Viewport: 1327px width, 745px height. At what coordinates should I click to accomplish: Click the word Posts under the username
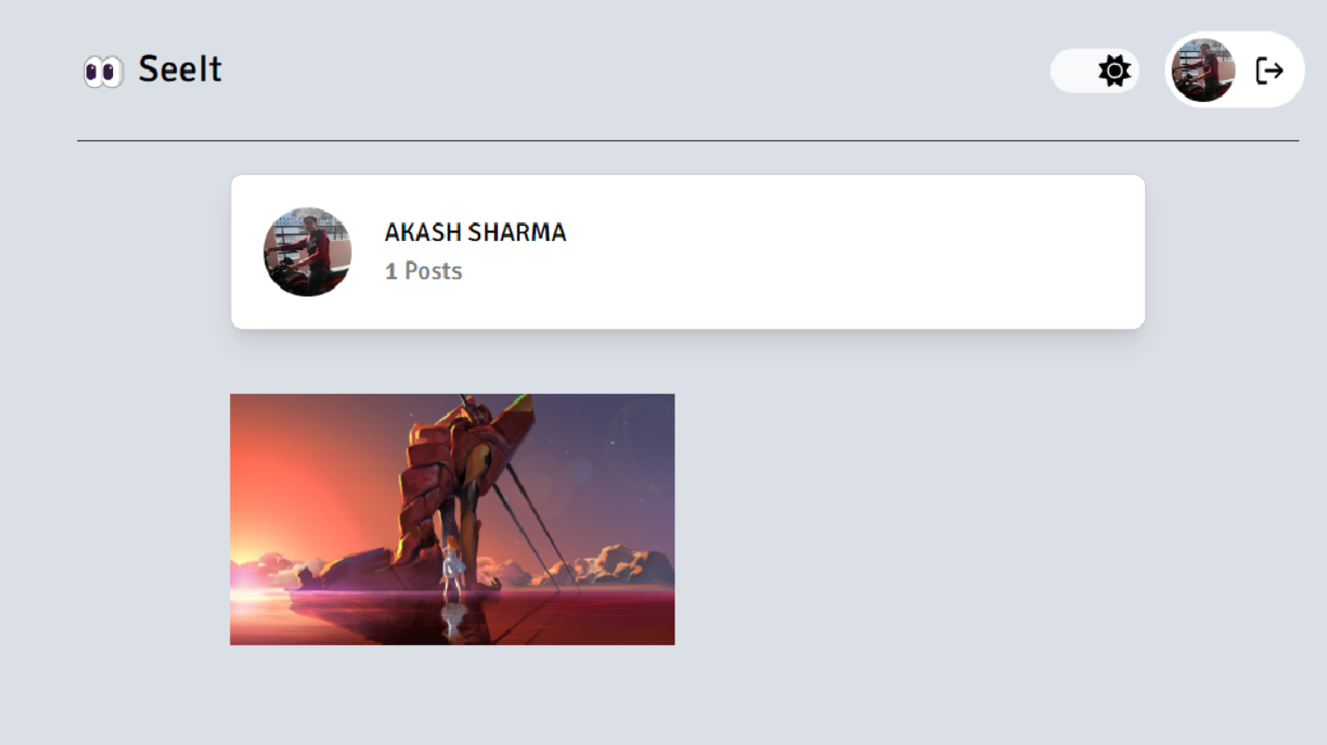coord(434,271)
